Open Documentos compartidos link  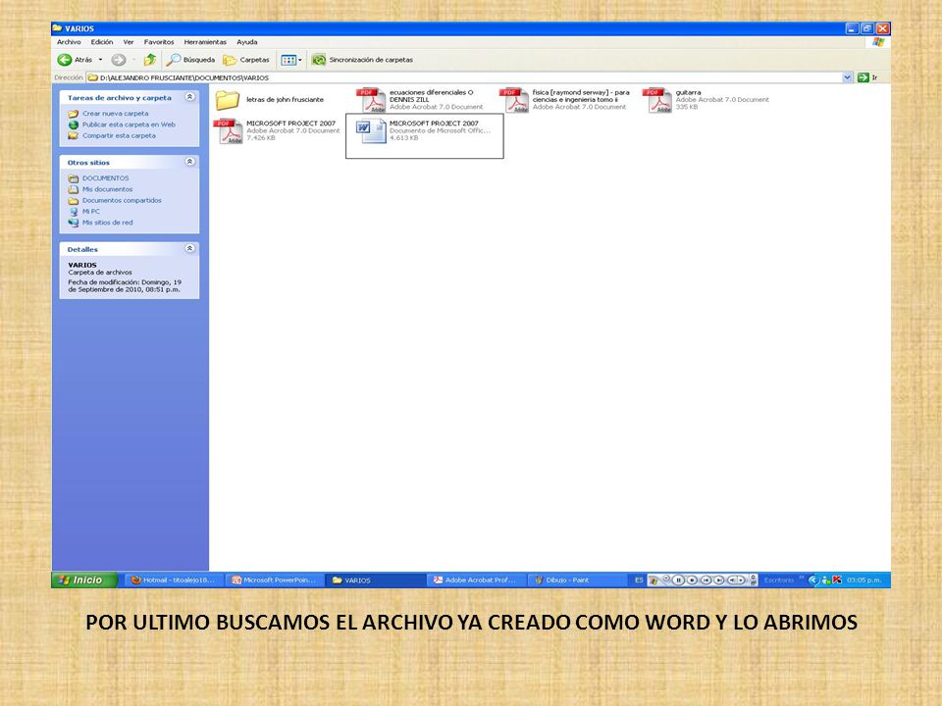coord(122,200)
